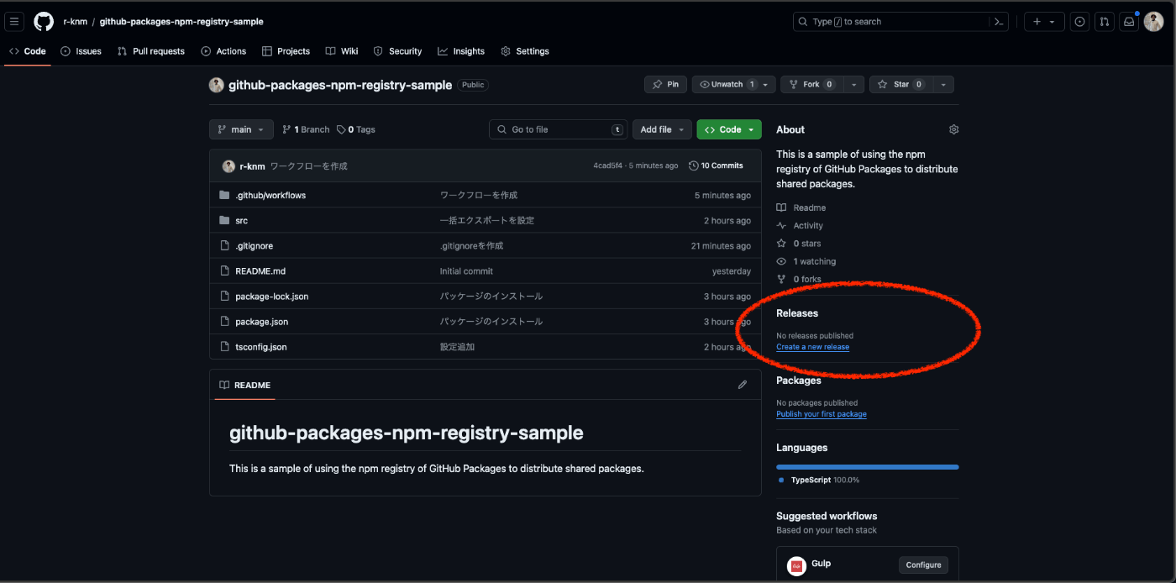Open Readme link in About sidebar

pyautogui.click(x=801, y=207)
